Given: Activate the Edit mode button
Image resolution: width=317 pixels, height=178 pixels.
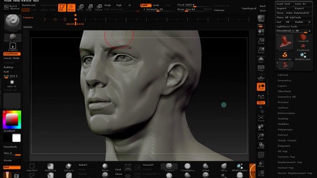Looking at the screenshot, I should (62, 7).
